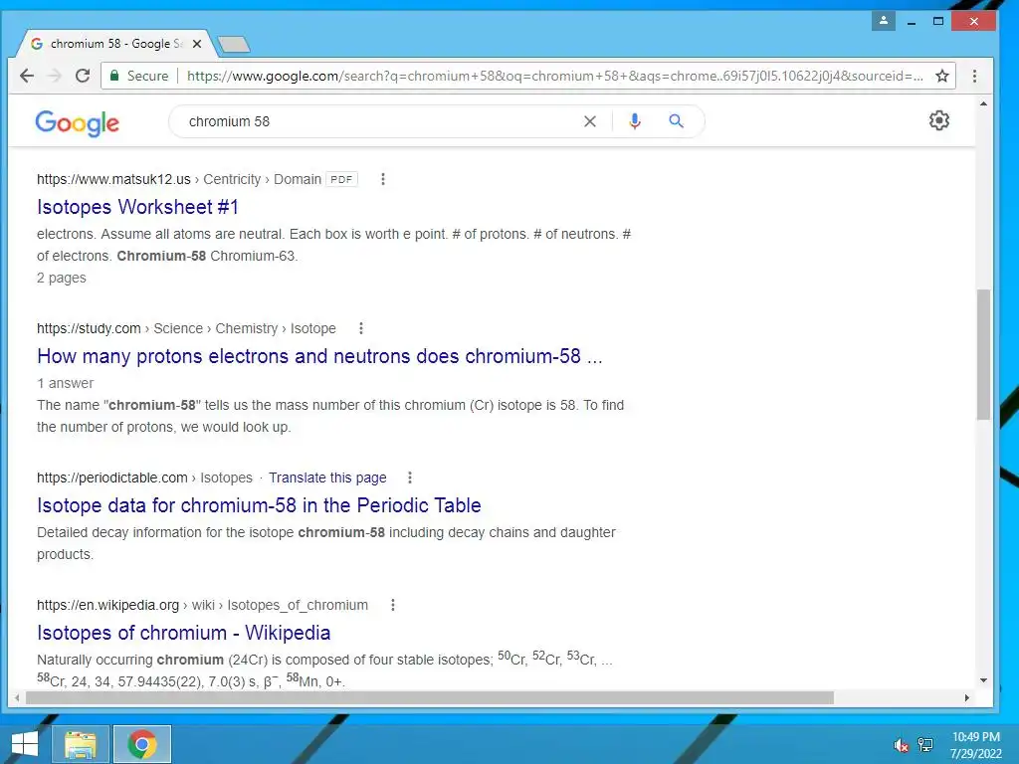Click the vertical scrollbar thumb

coord(983,354)
